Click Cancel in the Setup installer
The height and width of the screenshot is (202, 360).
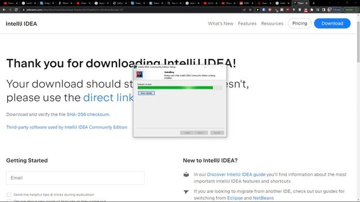pyautogui.click(x=217, y=132)
